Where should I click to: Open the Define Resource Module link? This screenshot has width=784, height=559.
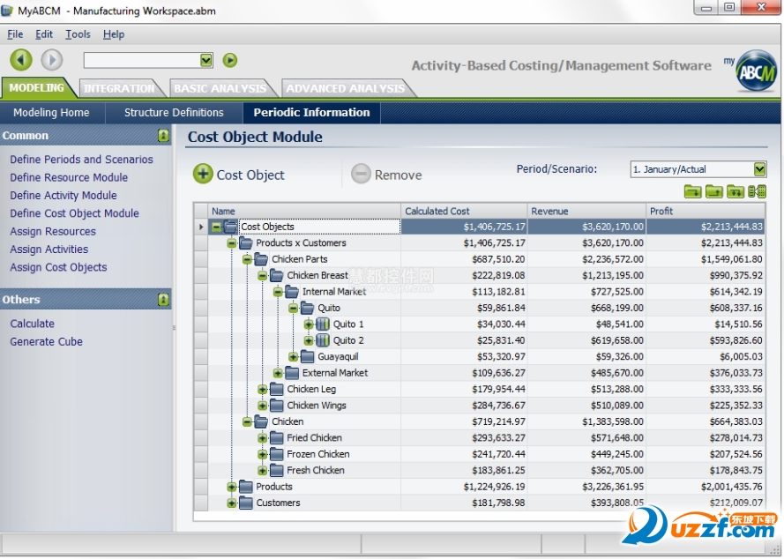tap(69, 177)
